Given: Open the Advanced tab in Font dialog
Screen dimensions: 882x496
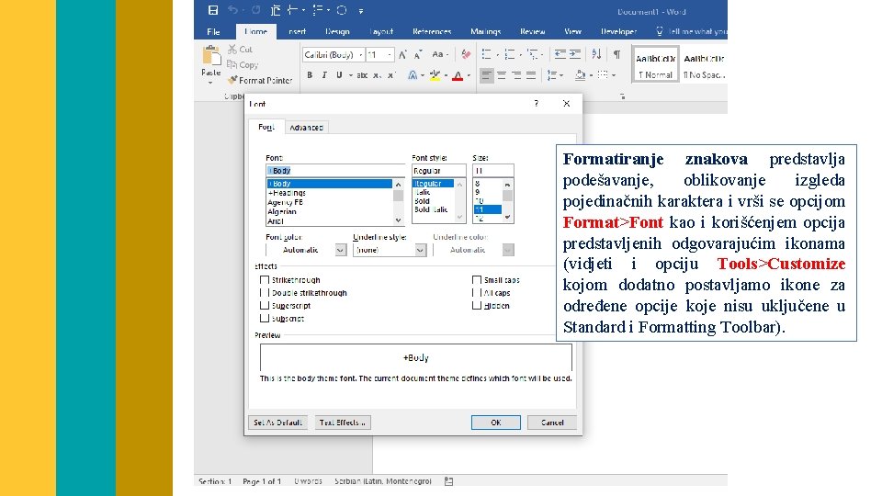Looking at the screenshot, I should point(306,128).
